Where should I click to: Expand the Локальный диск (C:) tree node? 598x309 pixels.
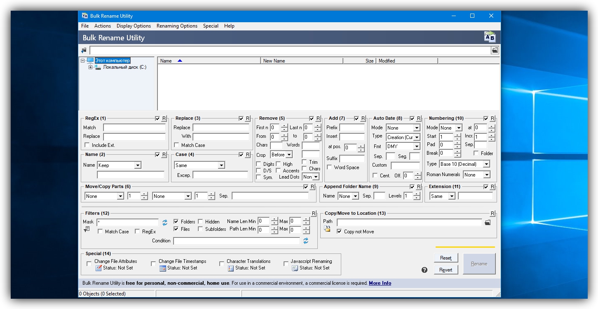point(90,67)
